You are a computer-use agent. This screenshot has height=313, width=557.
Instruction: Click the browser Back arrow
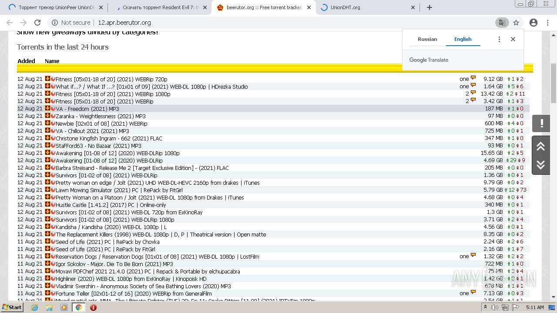(x=10, y=23)
